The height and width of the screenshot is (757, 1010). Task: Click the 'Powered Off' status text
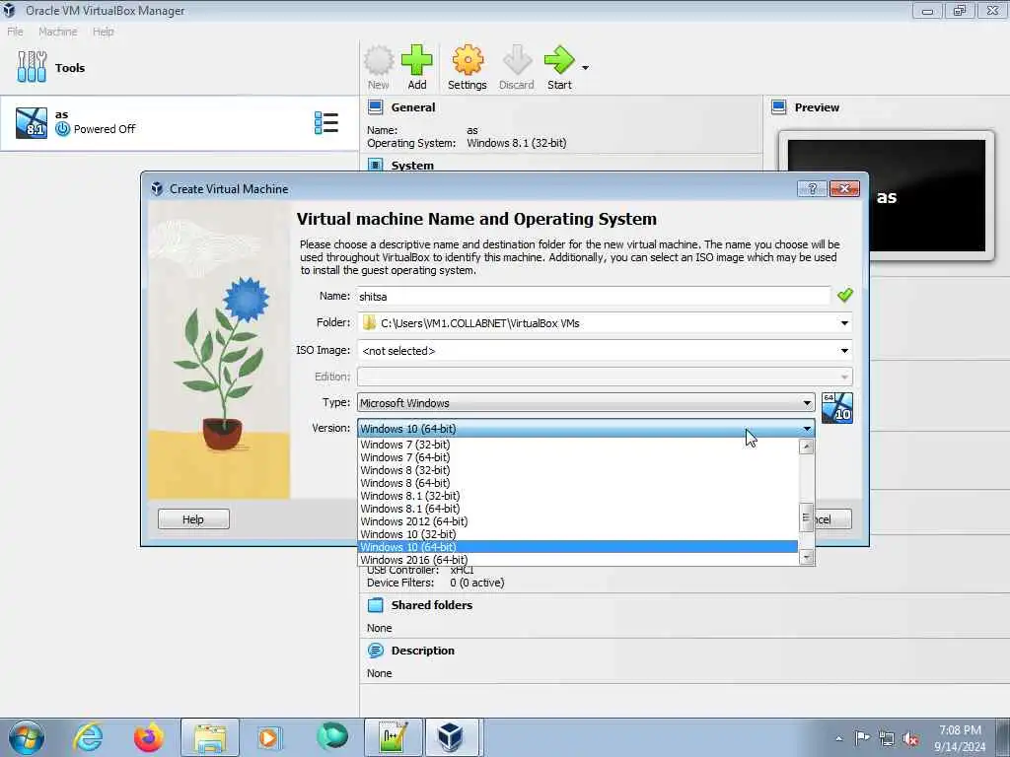pos(105,129)
